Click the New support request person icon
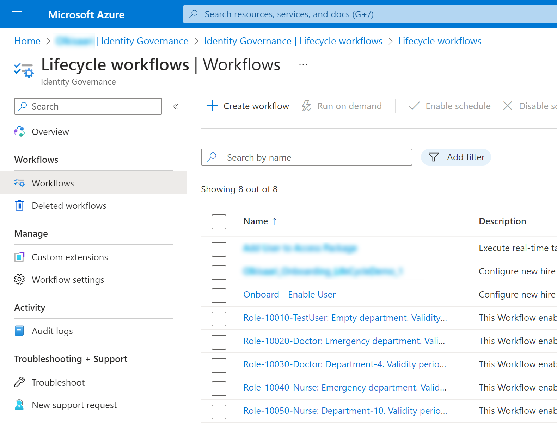 click(19, 405)
